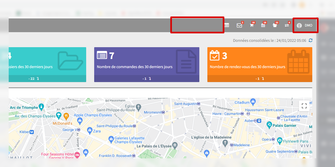Open the purple orders card
335x167 pixels.
pos(147,61)
